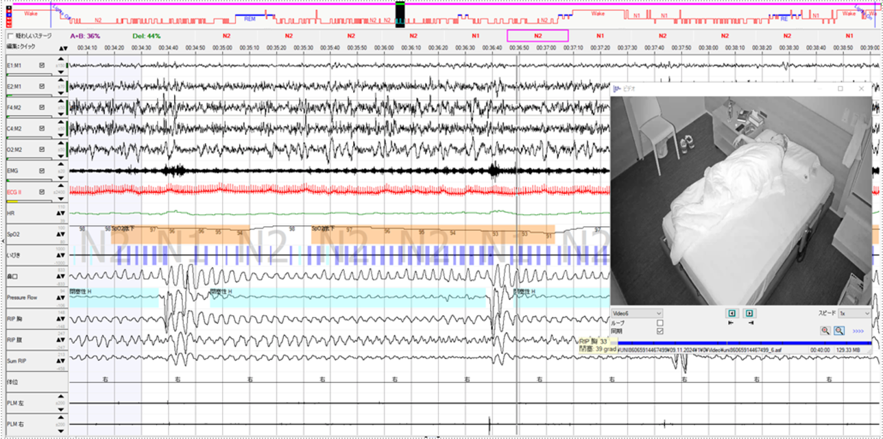
Task: Uncheck the ECG II channel checkbox
Action: click(x=42, y=192)
